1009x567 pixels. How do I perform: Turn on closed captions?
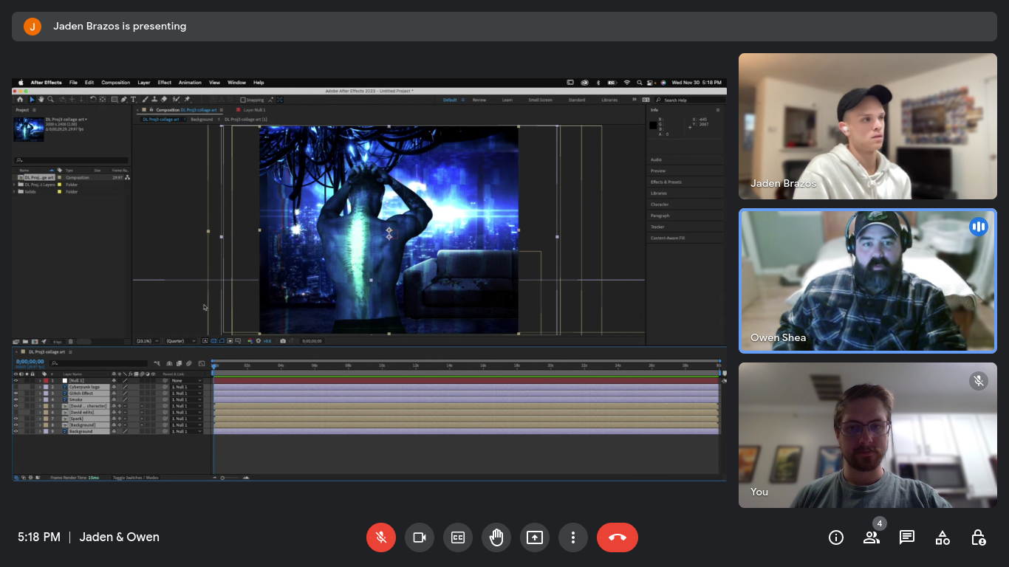[x=458, y=537]
